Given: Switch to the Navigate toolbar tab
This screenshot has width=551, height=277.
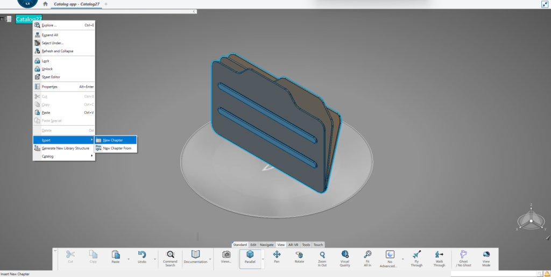Looking at the screenshot, I should pos(266,245).
